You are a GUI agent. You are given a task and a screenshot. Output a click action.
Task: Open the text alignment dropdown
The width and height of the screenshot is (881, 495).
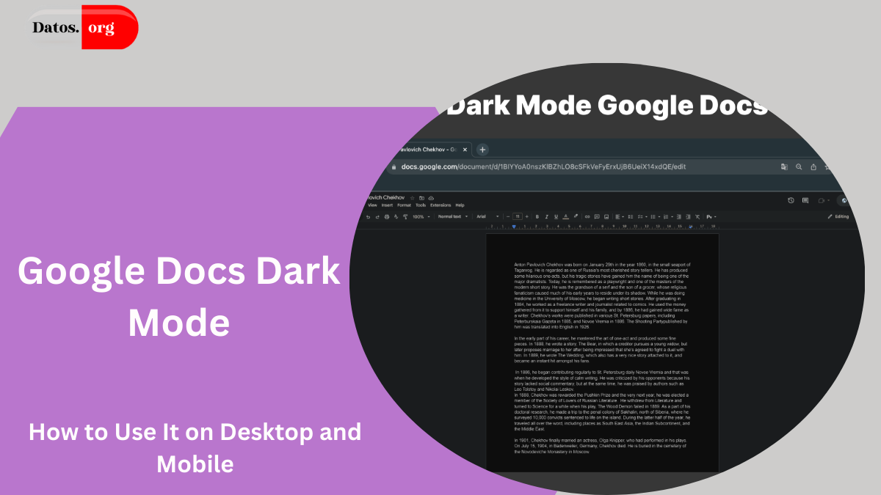[x=619, y=216]
